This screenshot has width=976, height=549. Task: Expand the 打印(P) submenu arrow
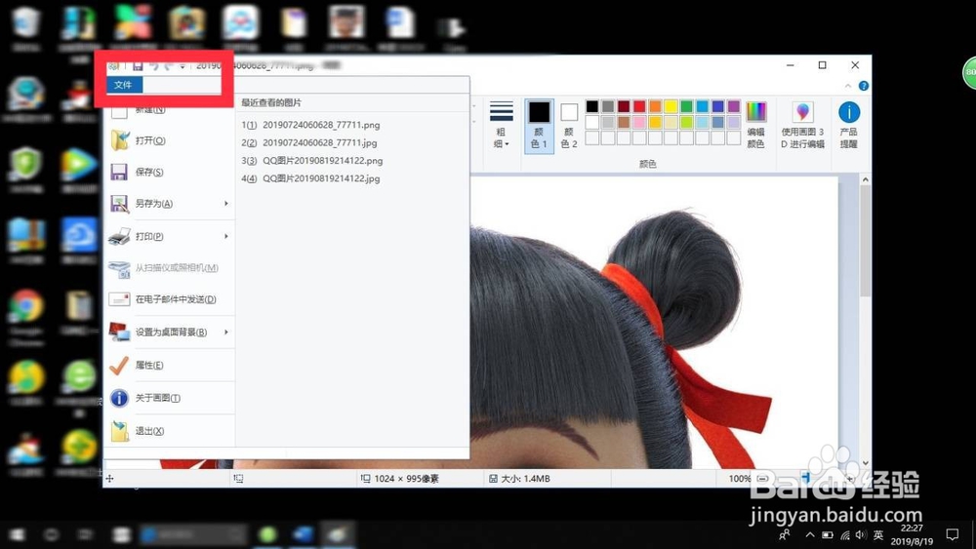pyautogui.click(x=226, y=236)
